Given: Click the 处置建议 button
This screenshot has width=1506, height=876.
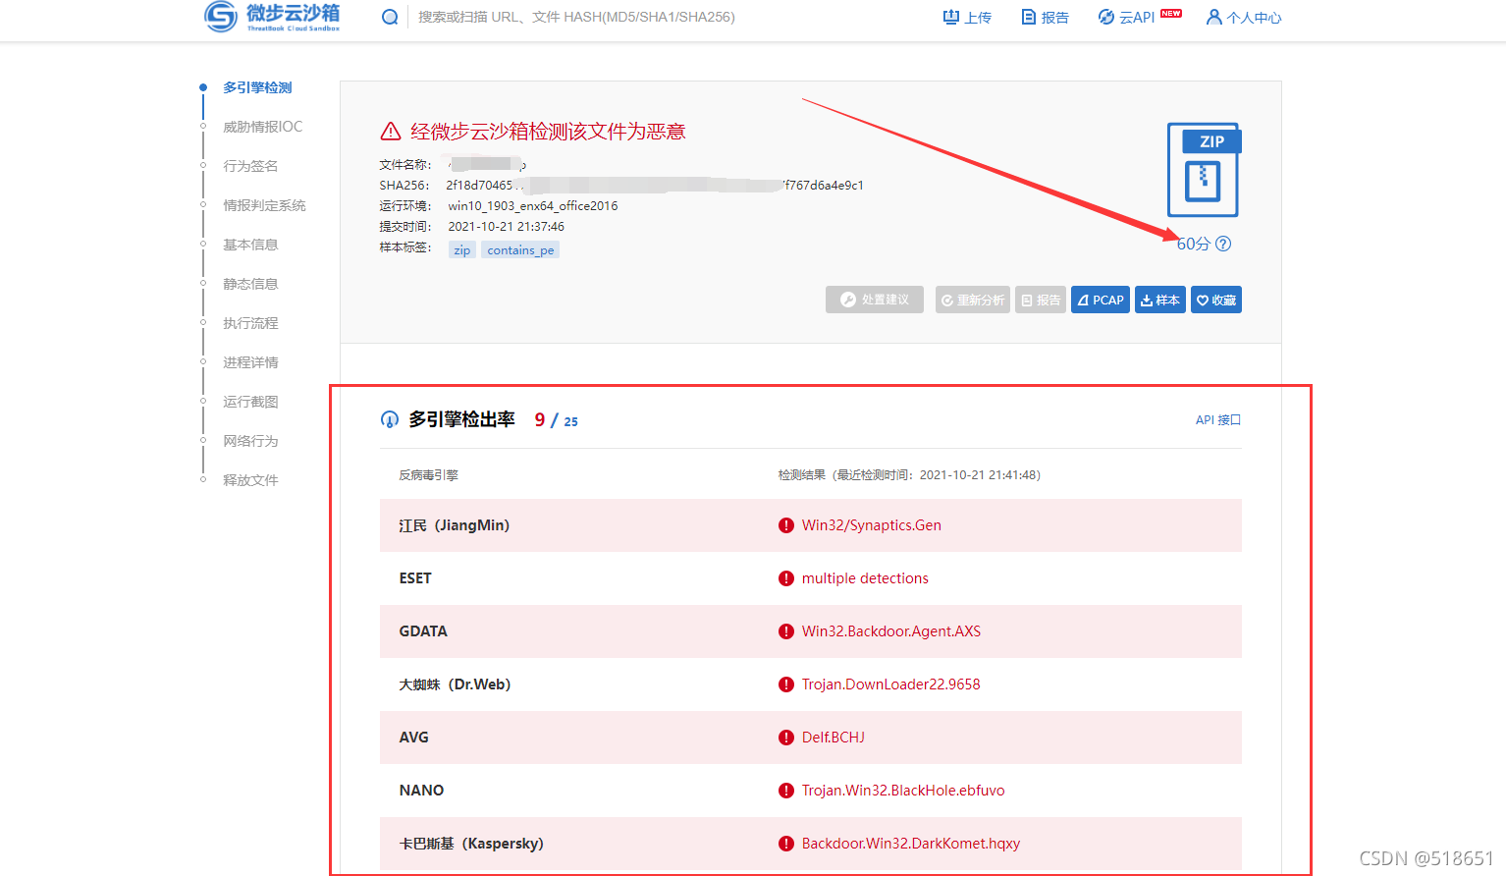Looking at the screenshot, I should click(875, 300).
